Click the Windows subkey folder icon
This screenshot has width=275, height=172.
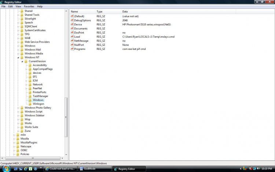[30, 100]
